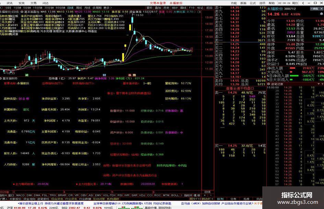
Task: Open the 多周期 multi-period view
Action: pos(97,8)
